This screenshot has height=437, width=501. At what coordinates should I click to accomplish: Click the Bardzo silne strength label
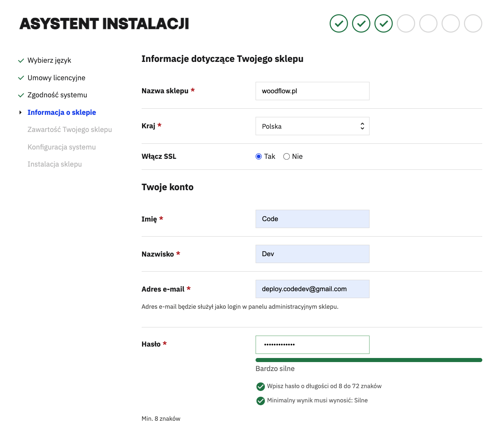click(275, 369)
